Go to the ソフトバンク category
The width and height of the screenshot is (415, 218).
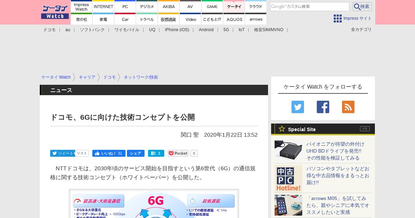coord(92,30)
